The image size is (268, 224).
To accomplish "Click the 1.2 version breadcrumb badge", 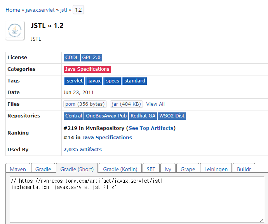I will click(78, 10).
